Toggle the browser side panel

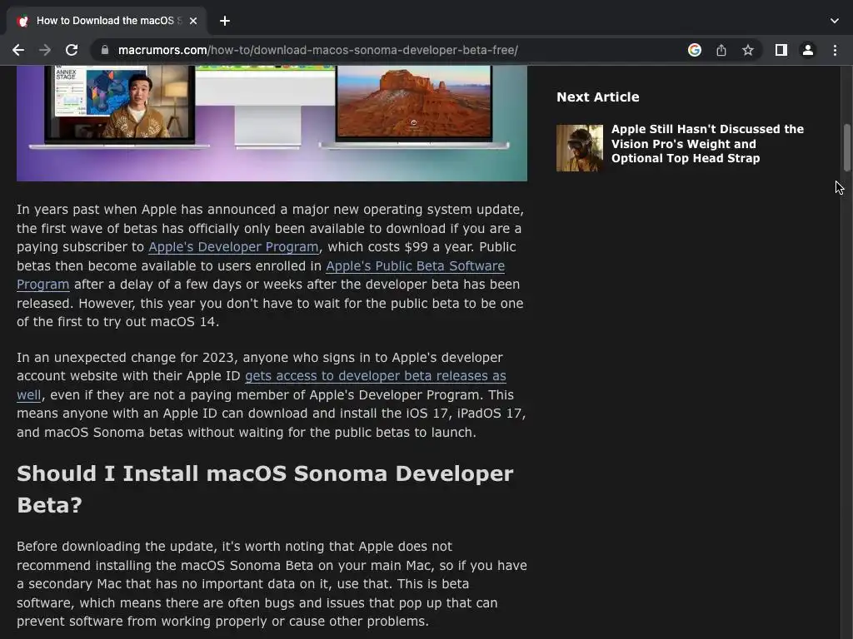(781, 50)
